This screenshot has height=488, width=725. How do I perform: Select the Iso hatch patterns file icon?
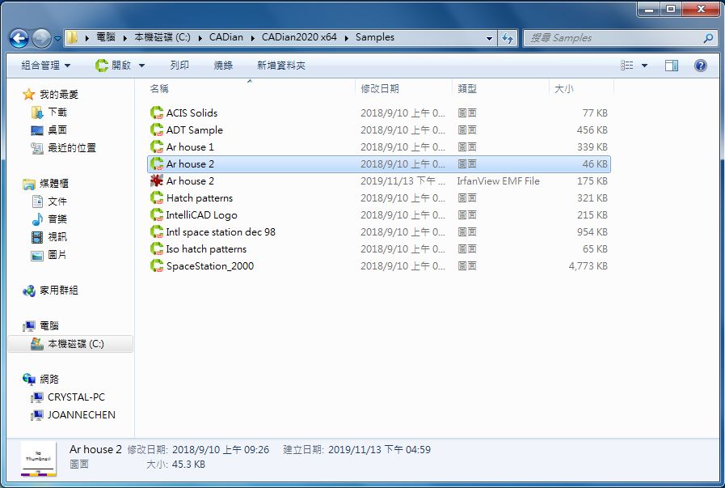(157, 248)
